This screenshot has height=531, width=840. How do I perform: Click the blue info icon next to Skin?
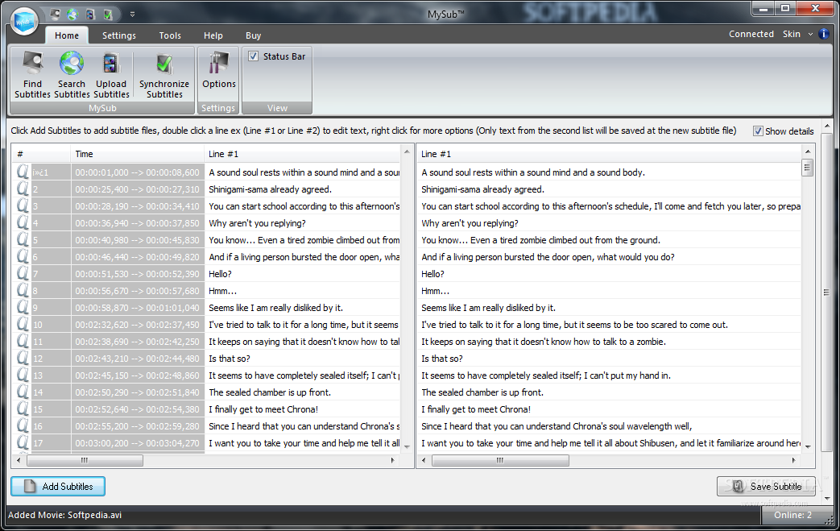click(x=824, y=34)
